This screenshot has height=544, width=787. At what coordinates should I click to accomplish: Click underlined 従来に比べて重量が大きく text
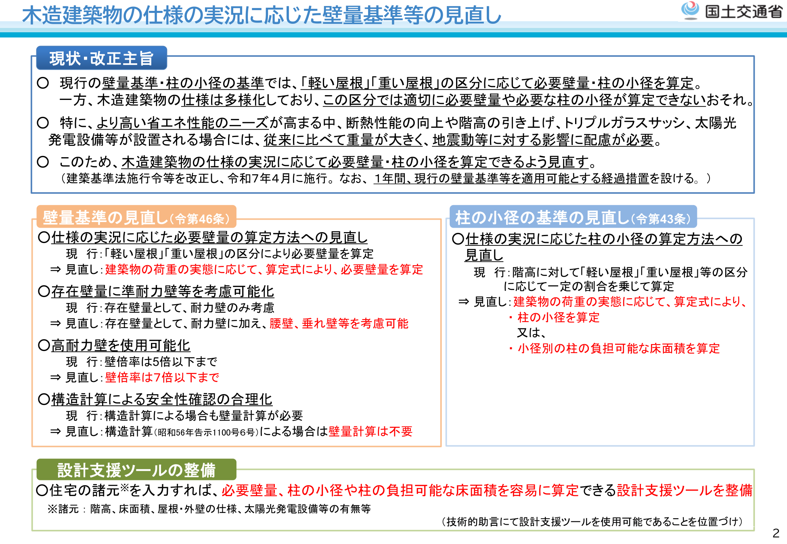tap(343, 140)
